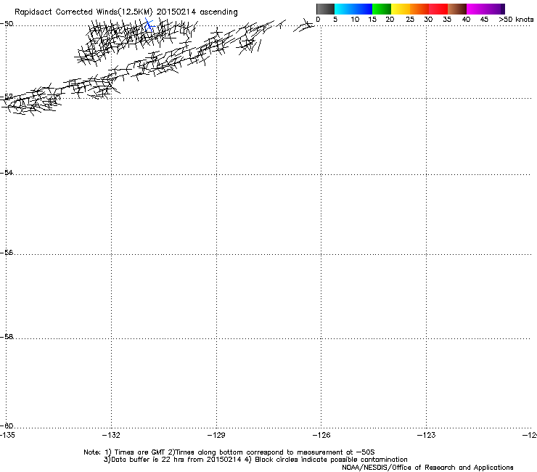Click the green 15-20 knots color band
This screenshot has height=472, width=537.
click(x=382, y=9)
